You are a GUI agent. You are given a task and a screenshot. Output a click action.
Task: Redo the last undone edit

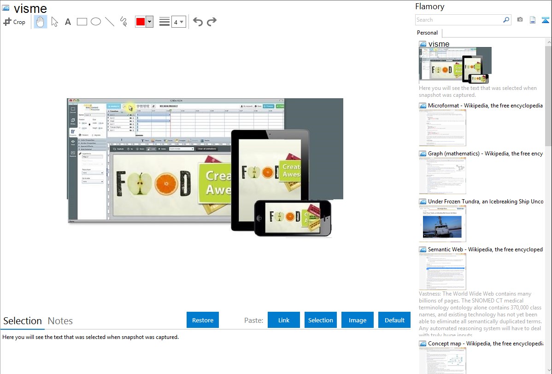click(211, 22)
